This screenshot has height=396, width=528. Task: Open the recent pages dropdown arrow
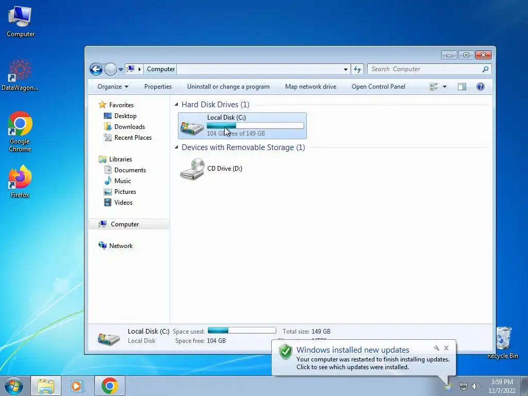[x=121, y=70]
